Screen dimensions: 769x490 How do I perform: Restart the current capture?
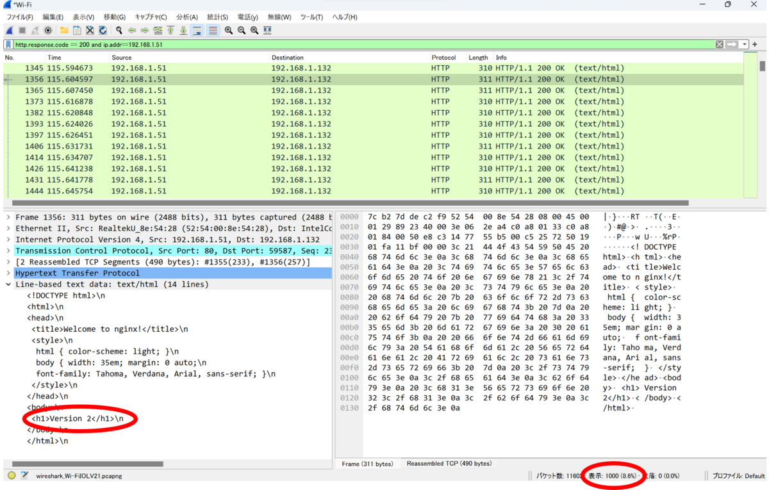[x=35, y=30]
